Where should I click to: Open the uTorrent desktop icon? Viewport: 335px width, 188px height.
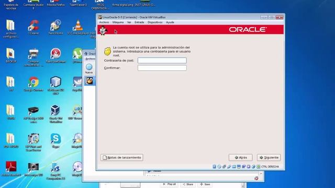77,55
